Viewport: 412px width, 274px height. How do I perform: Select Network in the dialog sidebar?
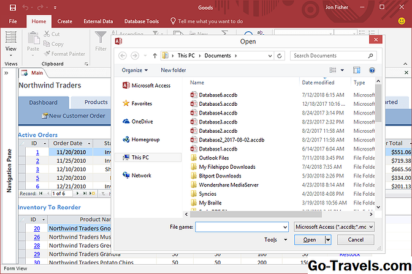click(x=137, y=176)
